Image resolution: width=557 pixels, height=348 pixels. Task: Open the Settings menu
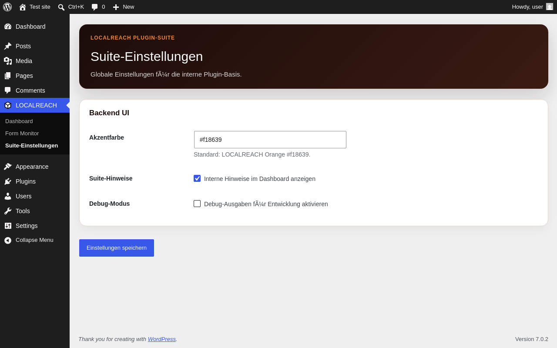[x=35, y=226]
